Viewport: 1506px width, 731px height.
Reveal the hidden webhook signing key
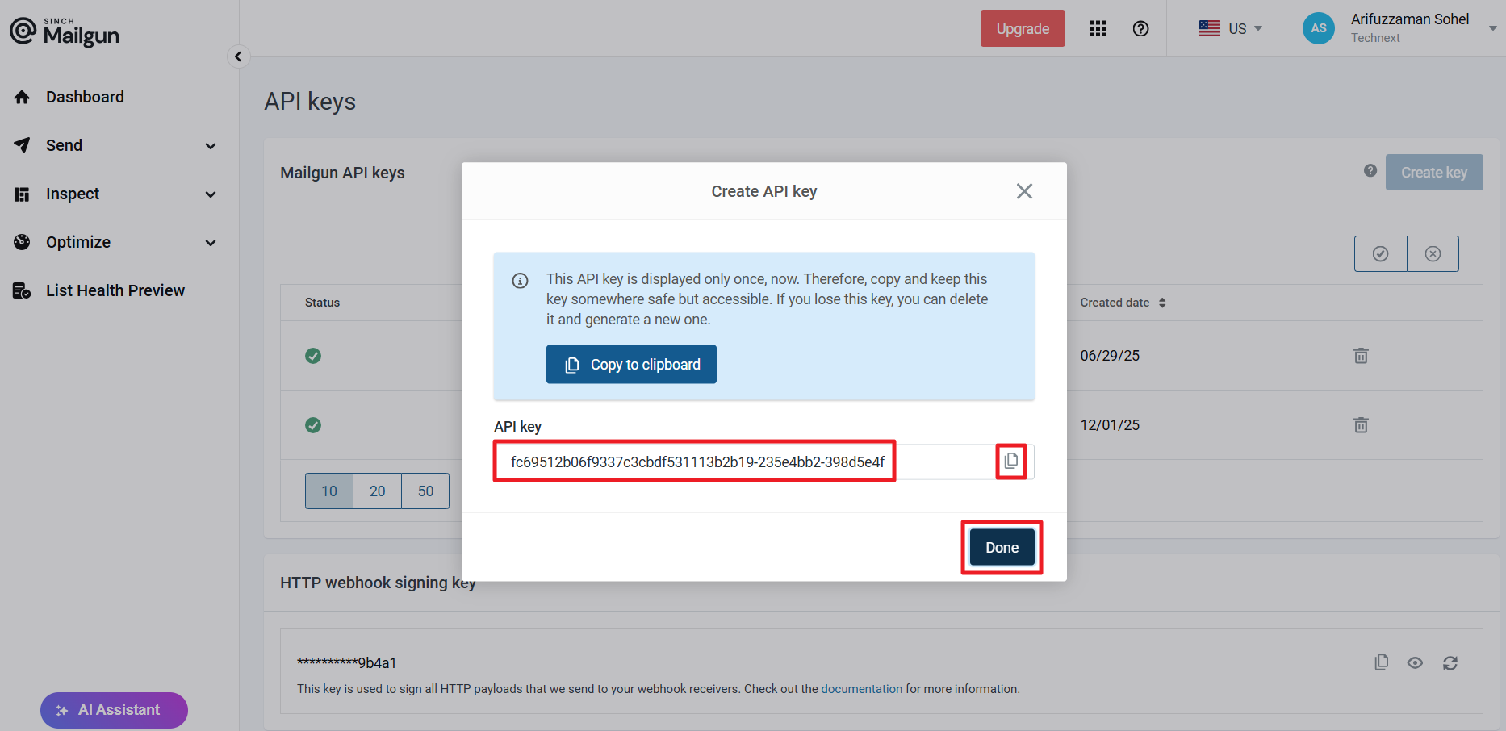pos(1415,662)
